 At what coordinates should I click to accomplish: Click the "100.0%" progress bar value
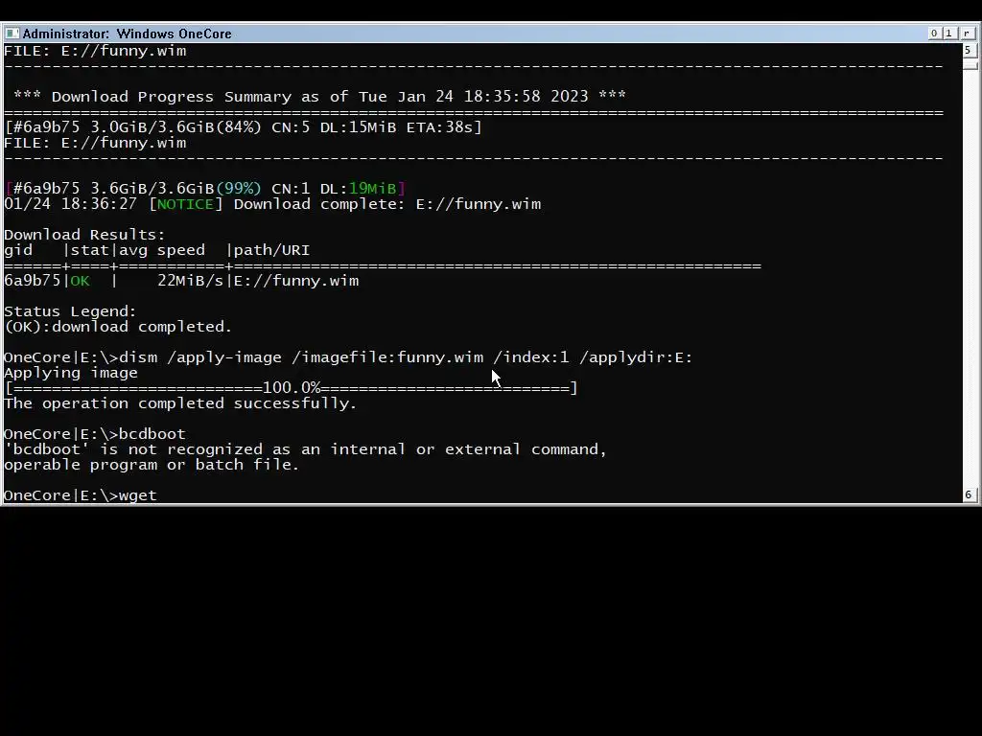pyautogui.click(x=292, y=388)
